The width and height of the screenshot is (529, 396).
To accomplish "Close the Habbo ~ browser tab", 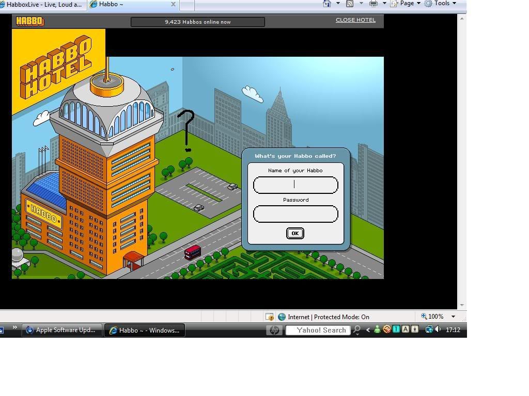I will click(x=173, y=4).
